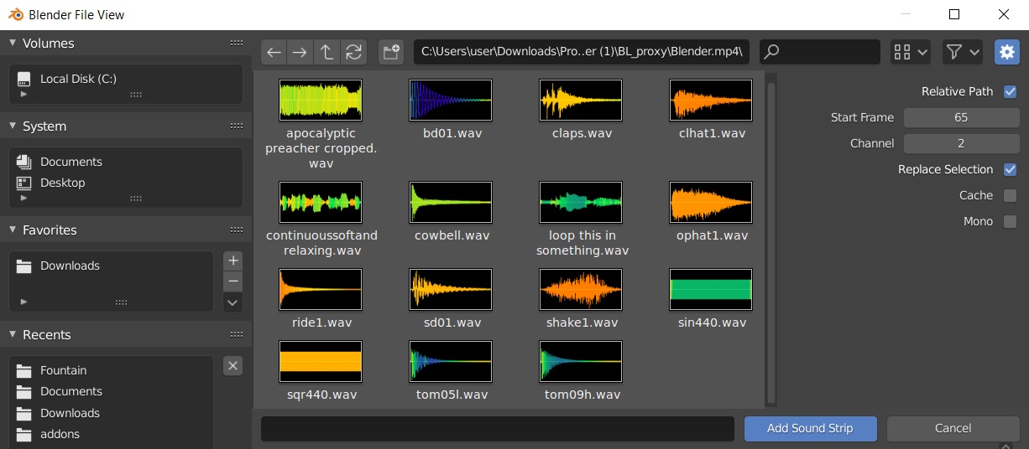Go back to previous folder
The image size is (1029, 449).
pos(274,52)
